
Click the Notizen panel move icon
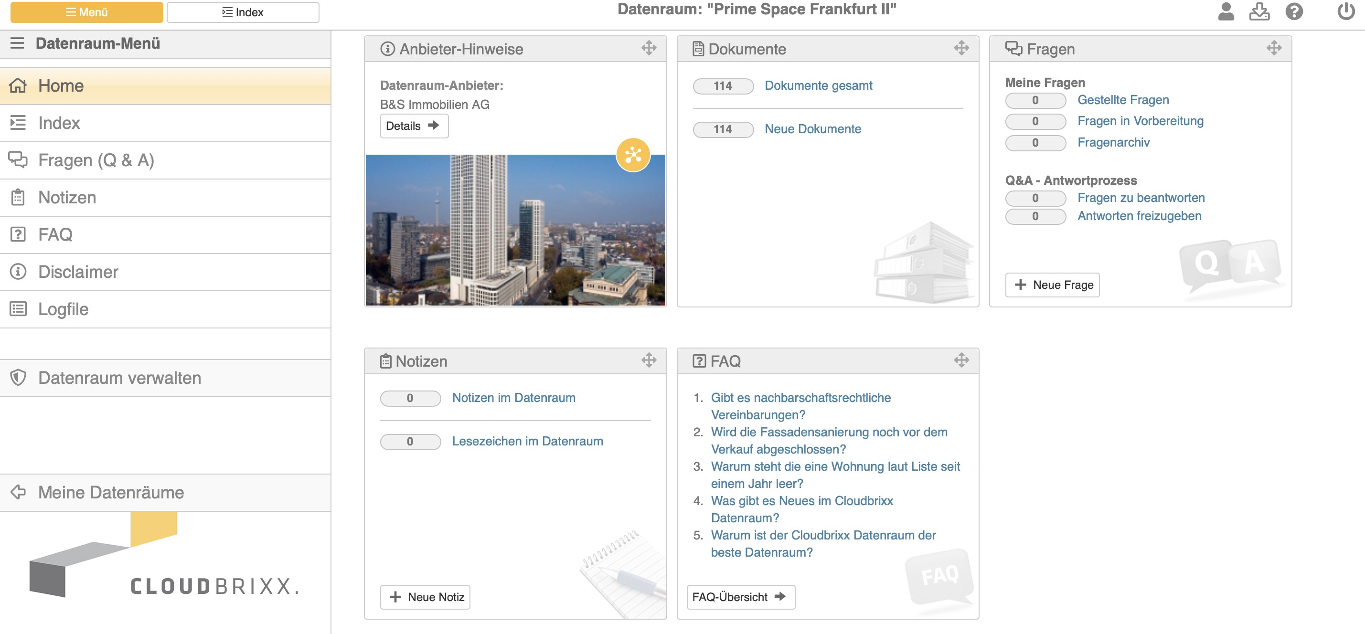tap(649, 361)
